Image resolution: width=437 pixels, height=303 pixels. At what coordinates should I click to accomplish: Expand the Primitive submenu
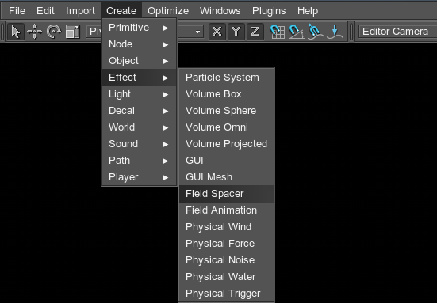[x=139, y=28]
